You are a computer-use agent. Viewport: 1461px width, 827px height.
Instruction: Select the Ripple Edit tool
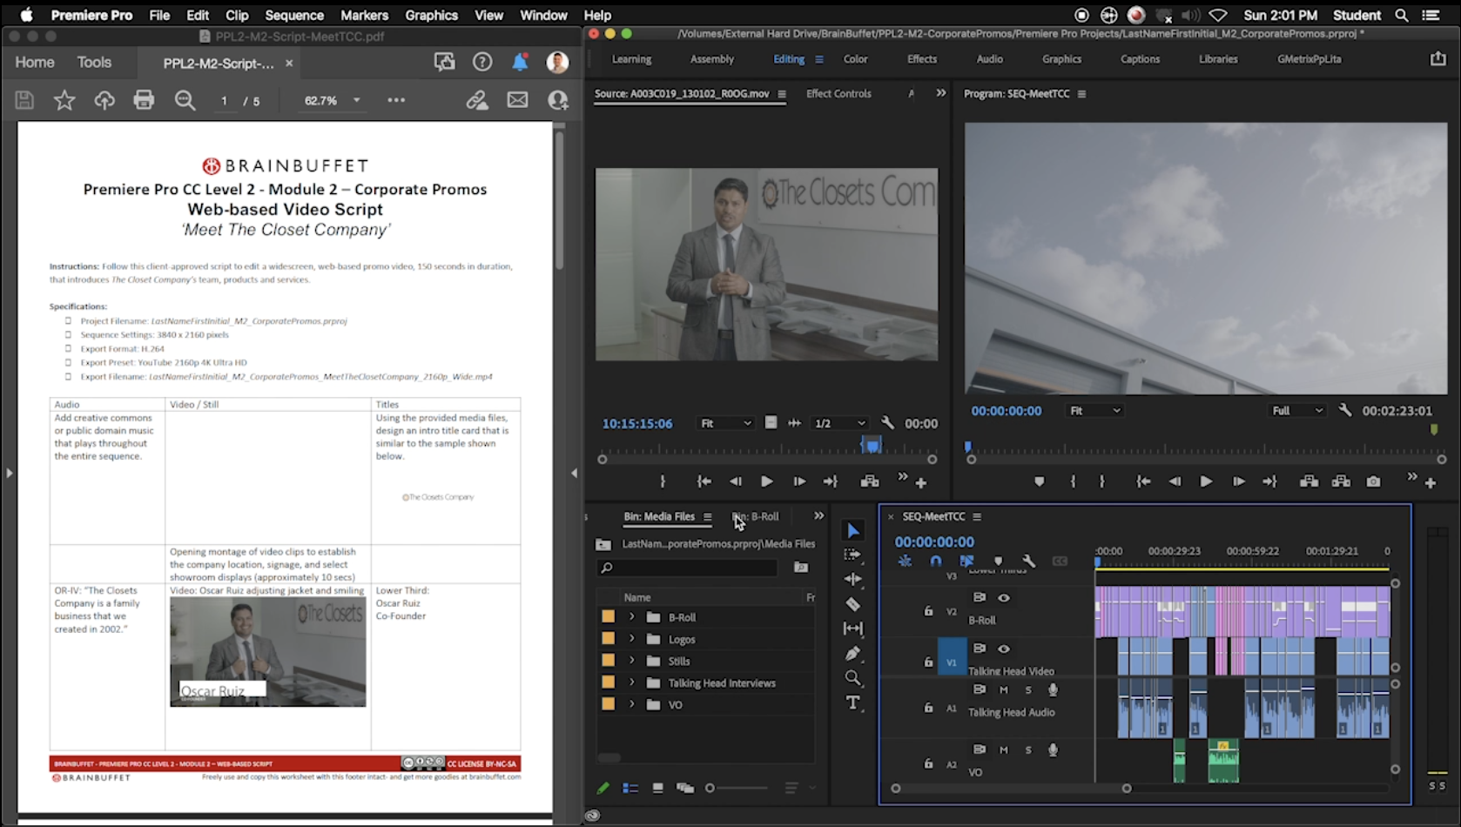(852, 579)
